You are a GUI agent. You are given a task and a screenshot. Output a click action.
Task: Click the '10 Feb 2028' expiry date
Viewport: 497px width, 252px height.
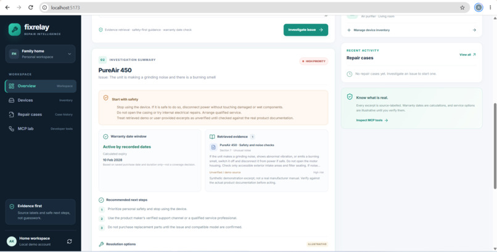click(x=112, y=160)
